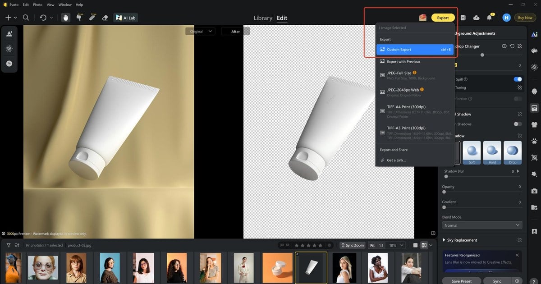The image size is (541, 284).
Task: Enable the Reflection toggle switch
Action: tap(518, 99)
